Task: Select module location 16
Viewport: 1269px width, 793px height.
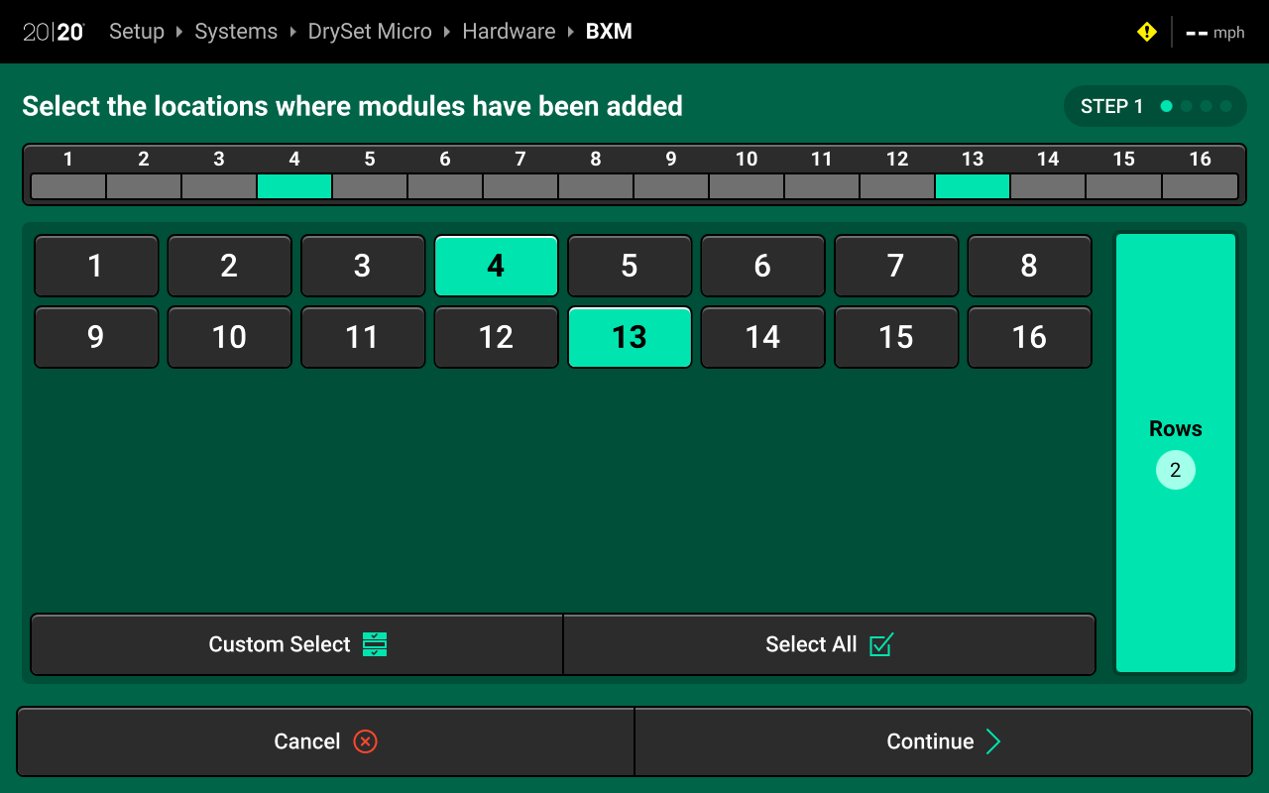Action: 1029,337
